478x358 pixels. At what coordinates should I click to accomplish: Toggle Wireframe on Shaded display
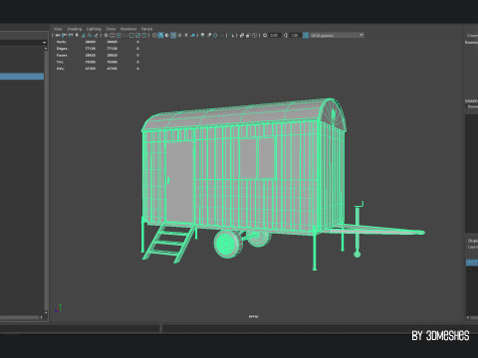[x=173, y=35]
